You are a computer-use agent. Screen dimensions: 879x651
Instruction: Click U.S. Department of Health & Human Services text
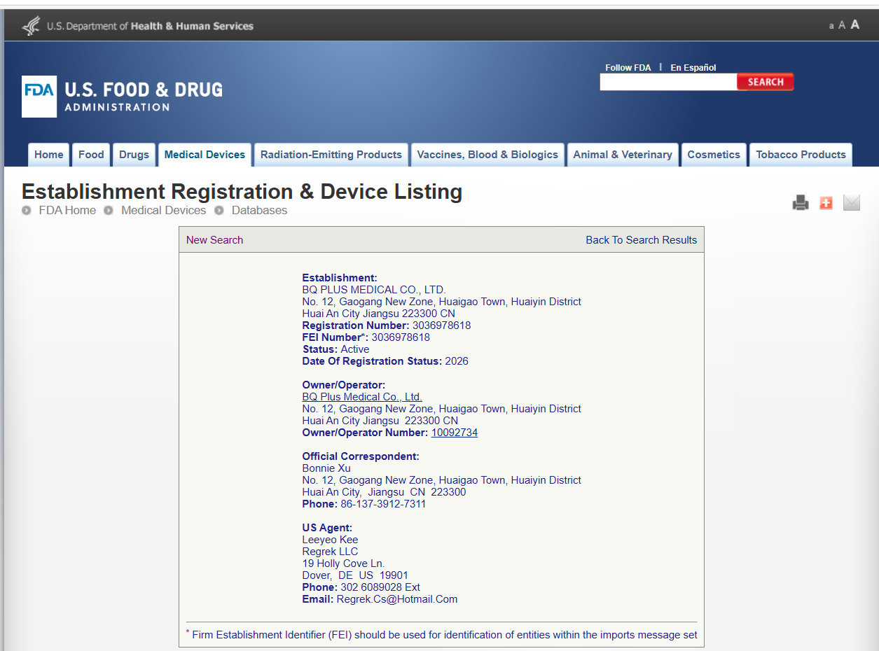[150, 27]
